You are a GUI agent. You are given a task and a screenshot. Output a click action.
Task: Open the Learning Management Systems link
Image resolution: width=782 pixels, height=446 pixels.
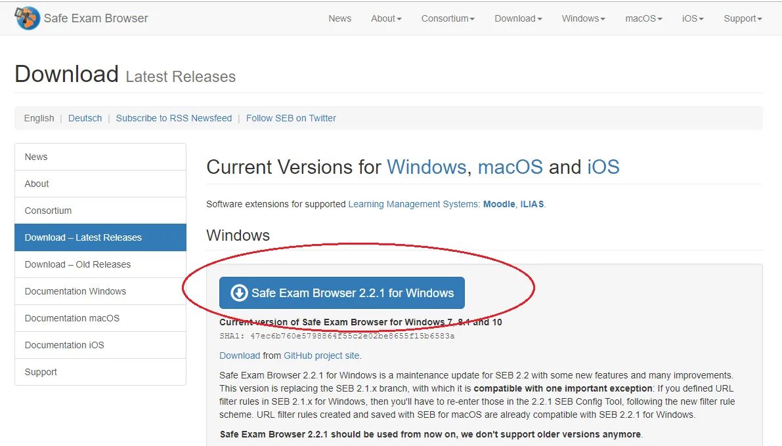click(x=413, y=205)
